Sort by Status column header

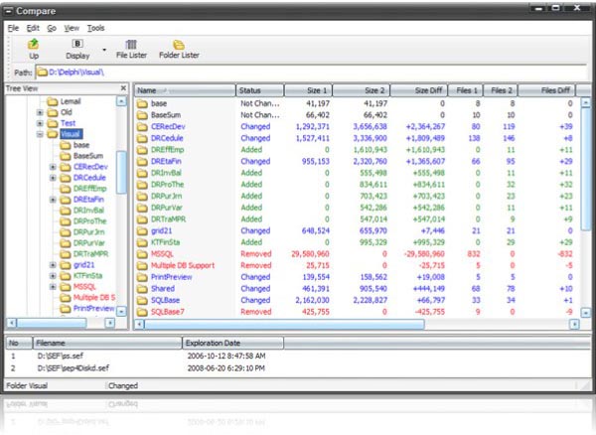coord(258,90)
